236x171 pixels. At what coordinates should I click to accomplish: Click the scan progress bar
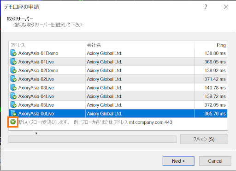pyautogui.click(x=93, y=139)
